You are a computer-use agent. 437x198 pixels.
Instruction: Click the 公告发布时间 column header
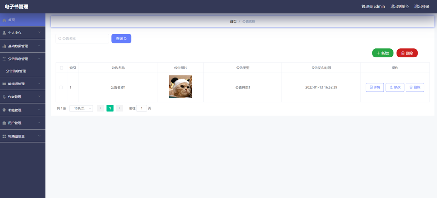(x=321, y=68)
